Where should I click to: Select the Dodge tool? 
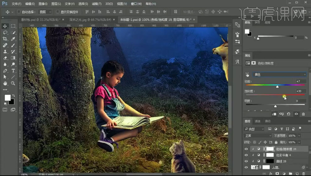coord(13,64)
